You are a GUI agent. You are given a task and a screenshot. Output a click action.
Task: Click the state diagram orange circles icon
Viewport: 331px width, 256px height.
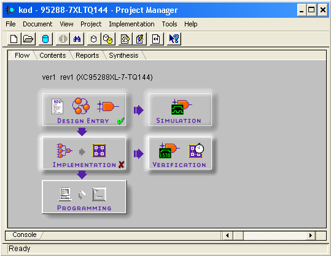(81, 106)
